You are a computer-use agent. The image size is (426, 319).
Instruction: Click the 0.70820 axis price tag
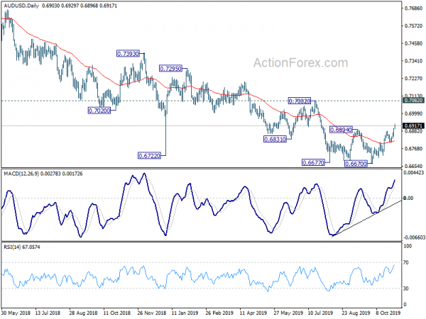tap(413, 101)
